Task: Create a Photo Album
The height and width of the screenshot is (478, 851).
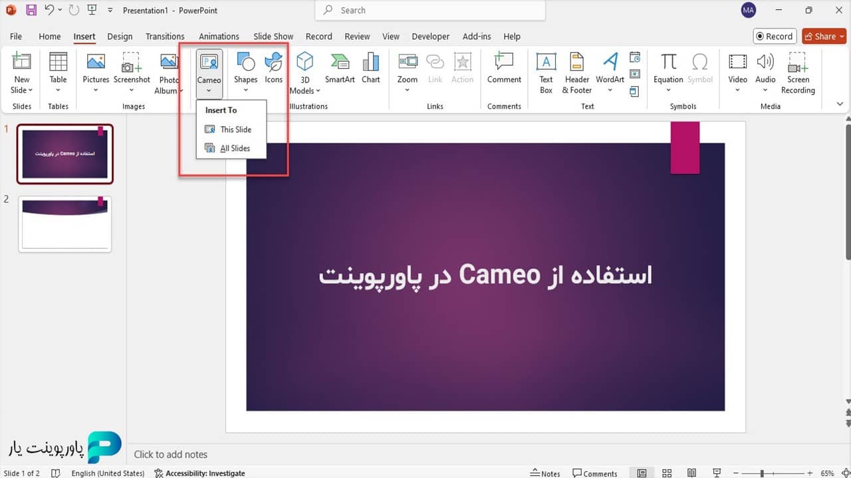Action: tap(169, 73)
